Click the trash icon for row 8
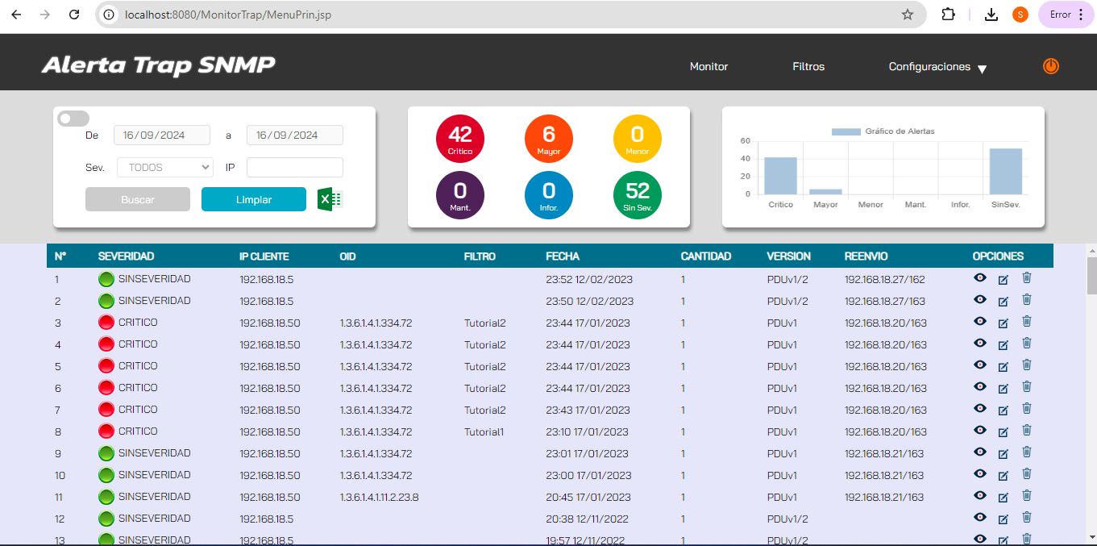The width and height of the screenshot is (1097, 546). click(x=1027, y=431)
